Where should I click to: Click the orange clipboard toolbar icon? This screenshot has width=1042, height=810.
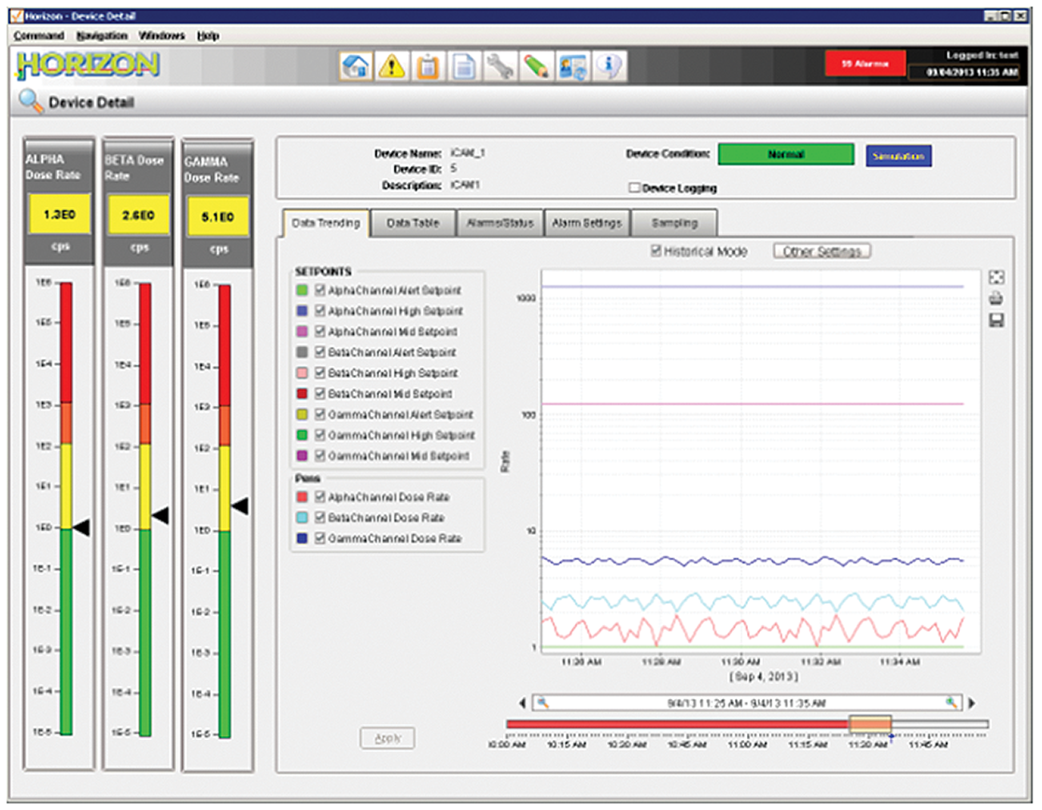point(428,65)
